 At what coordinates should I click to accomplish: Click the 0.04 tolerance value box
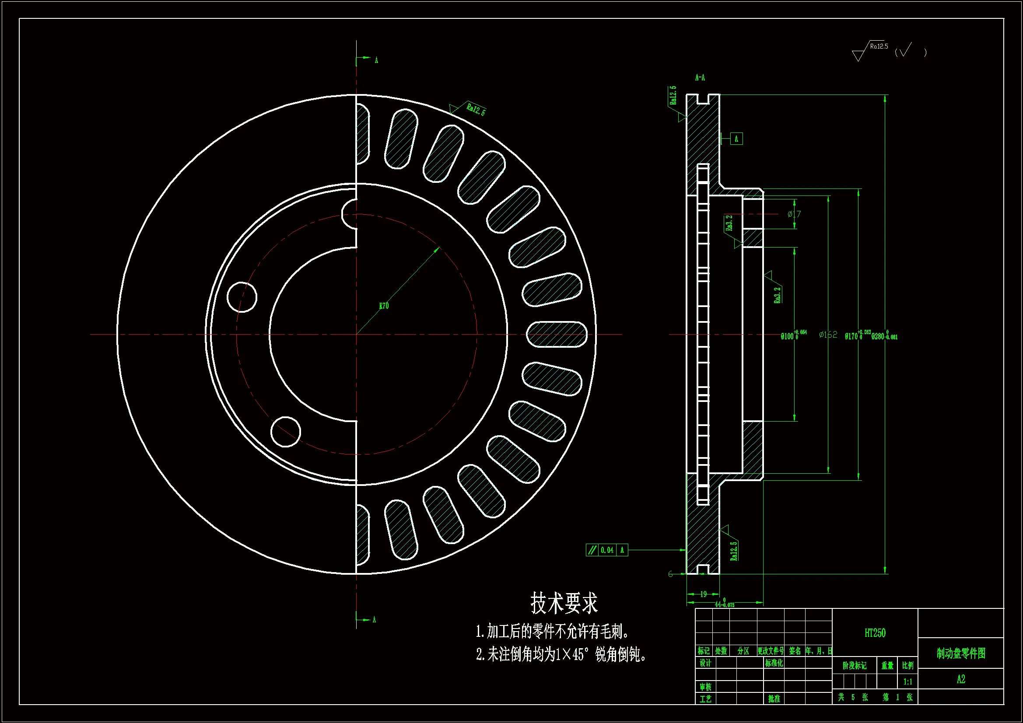pos(607,550)
